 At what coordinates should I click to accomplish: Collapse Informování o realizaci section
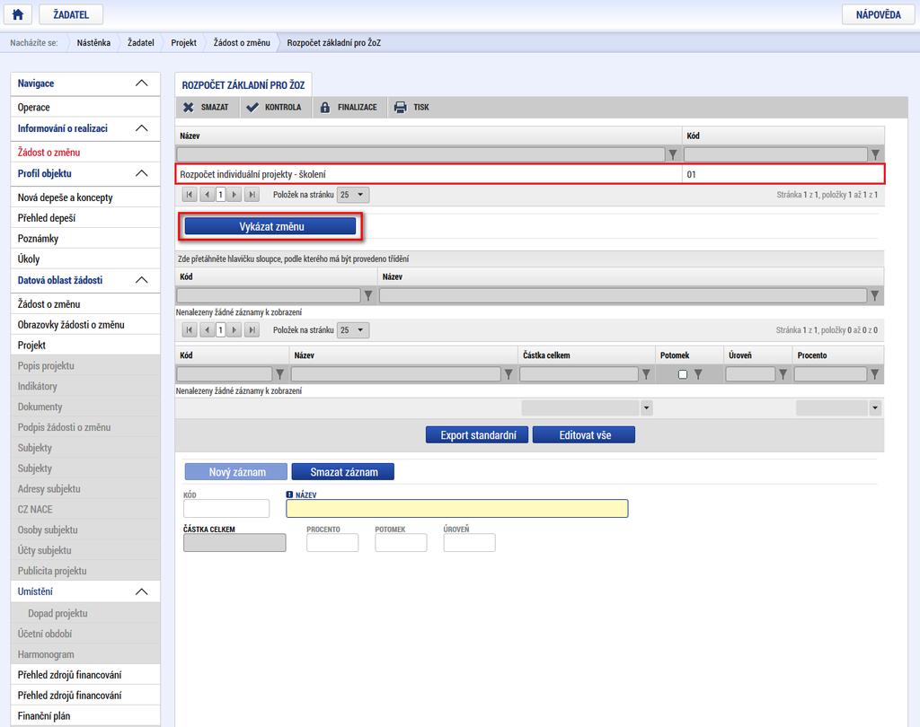141,128
